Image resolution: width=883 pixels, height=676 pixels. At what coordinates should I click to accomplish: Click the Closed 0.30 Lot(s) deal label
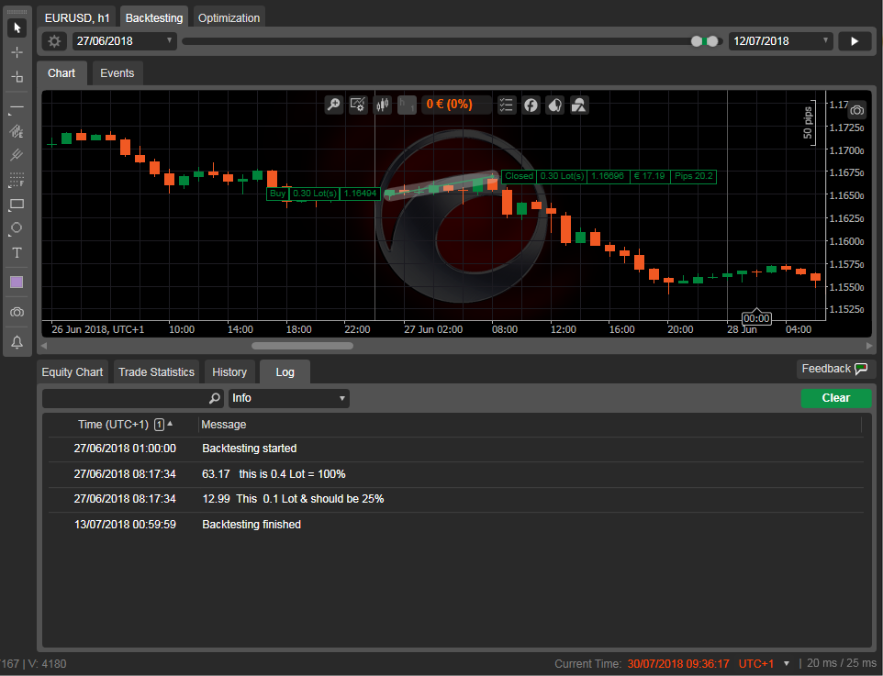(x=609, y=176)
